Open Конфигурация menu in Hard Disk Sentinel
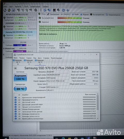Viewport: 124px width, 139px height. [x=35, y=7]
